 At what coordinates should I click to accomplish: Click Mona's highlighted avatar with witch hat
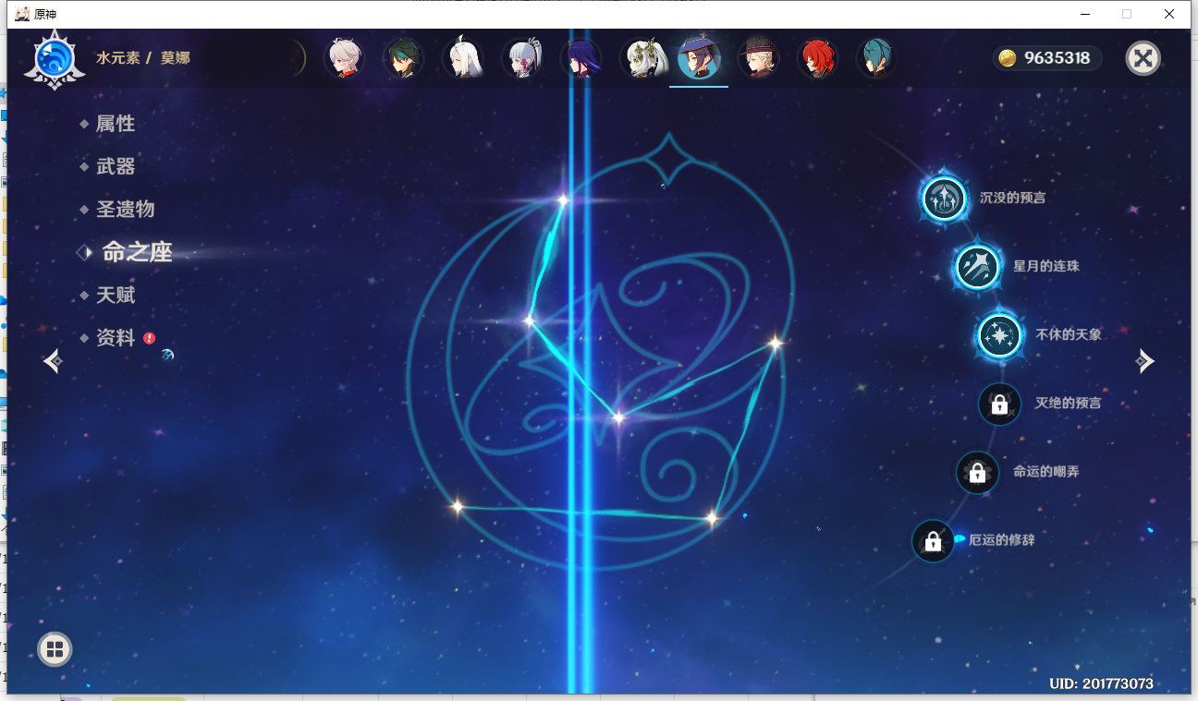(x=699, y=58)
